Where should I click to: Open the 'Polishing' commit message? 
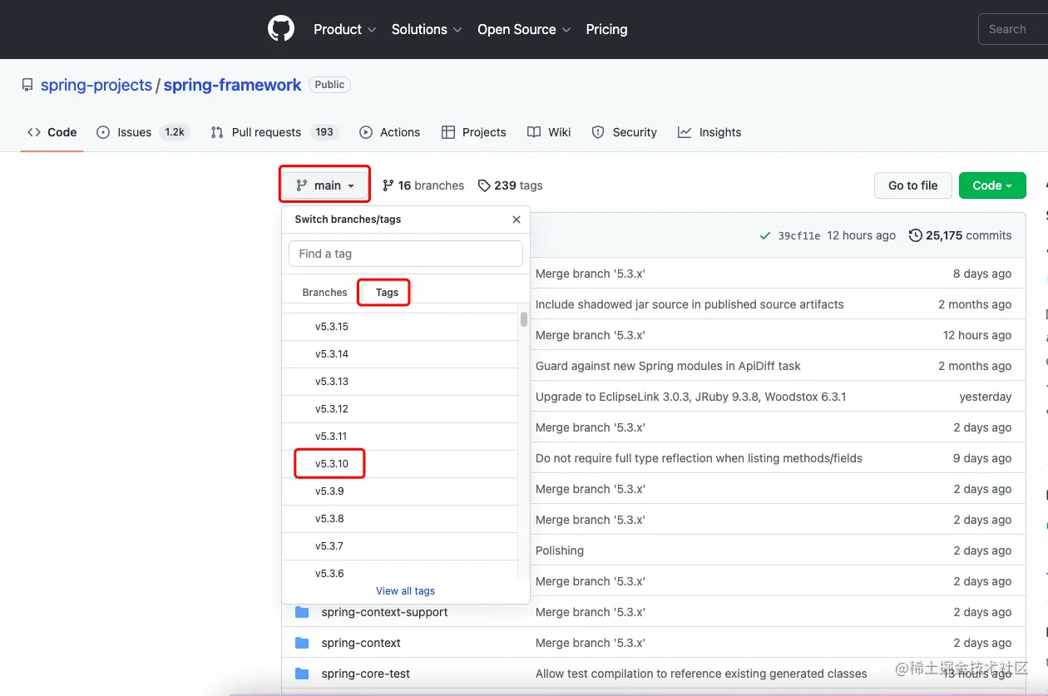click(560, 550)
